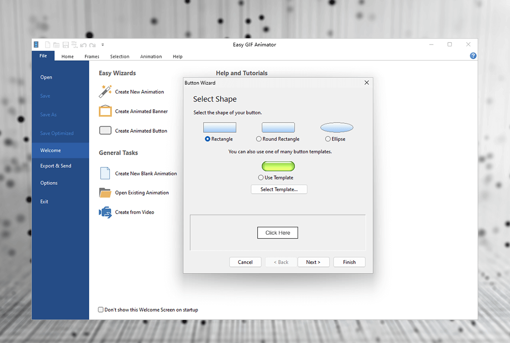Click the Easy GIF Animator app icon

36,45
